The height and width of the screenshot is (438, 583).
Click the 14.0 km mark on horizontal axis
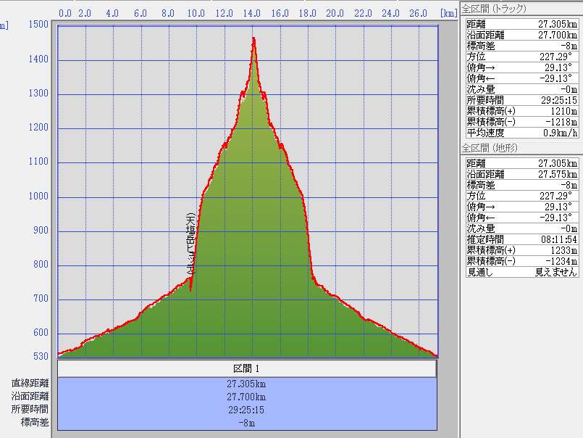(x=252, y=13)
